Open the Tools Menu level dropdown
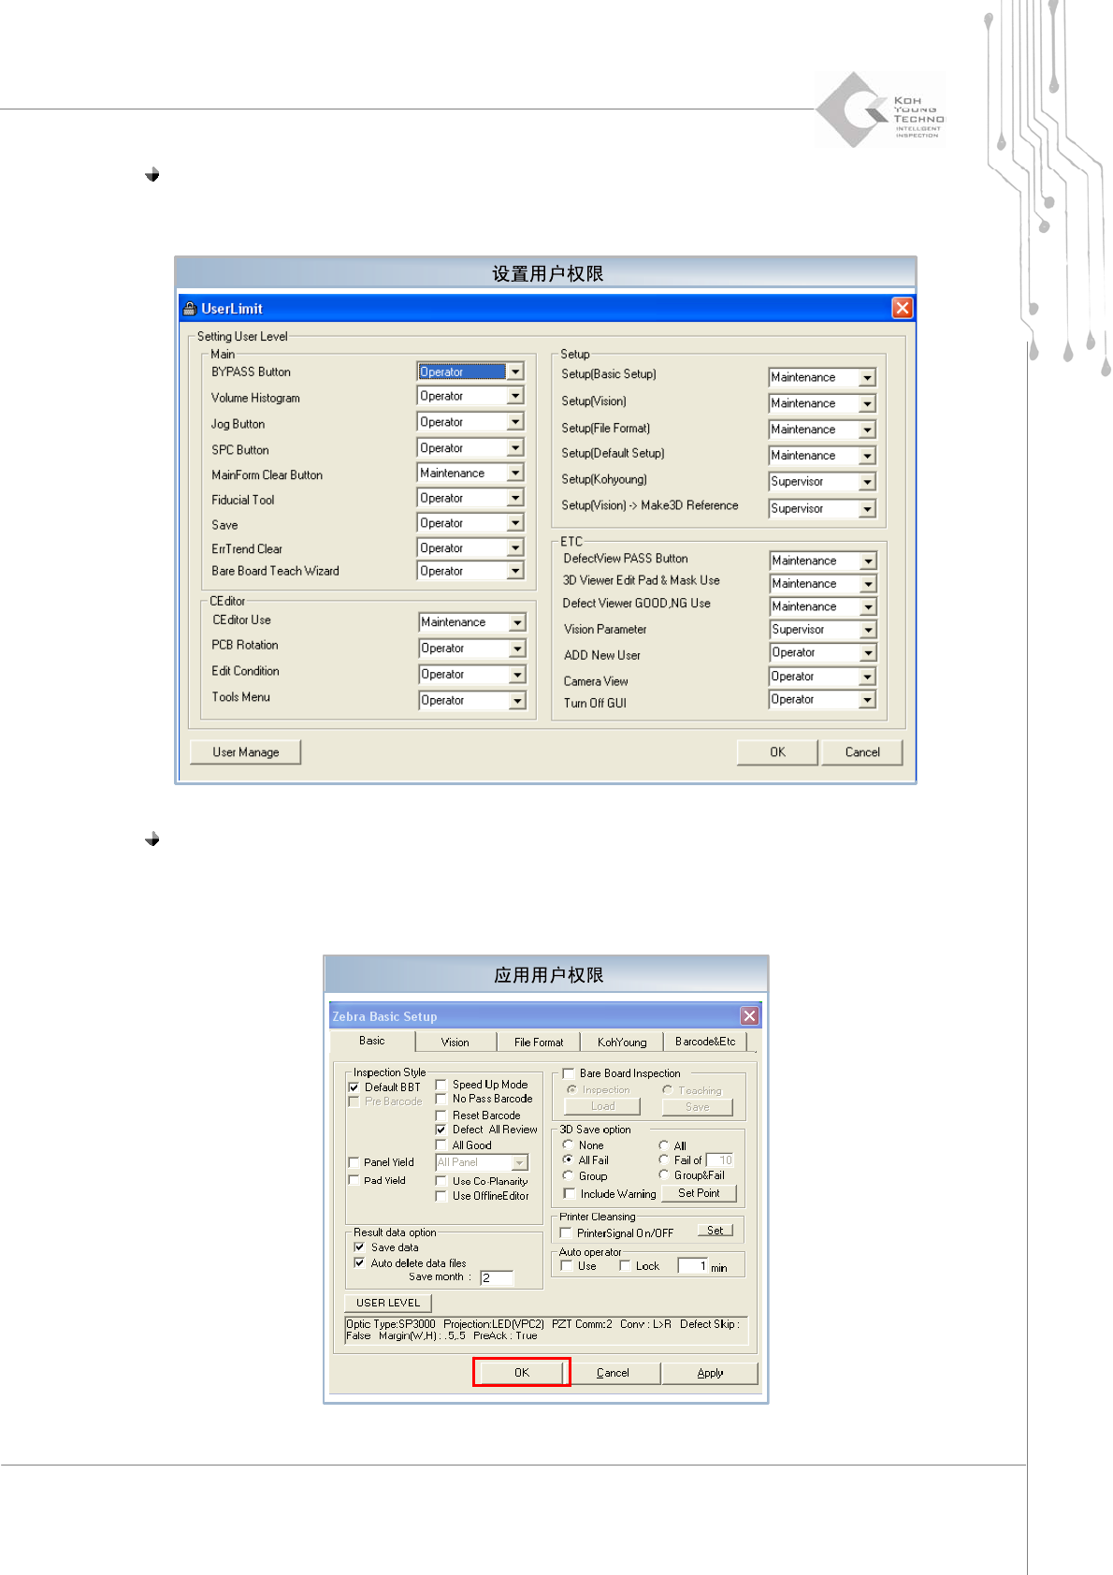The height and width of the screenshot is (1575, 1113). 516,700
